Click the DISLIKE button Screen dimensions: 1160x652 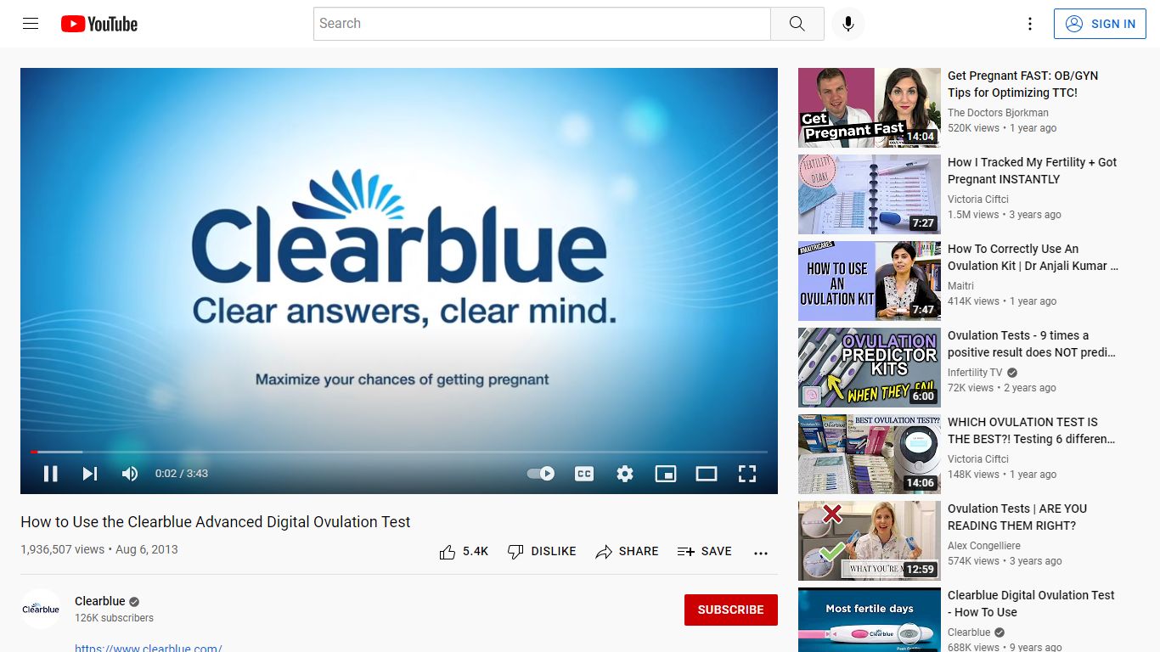(542, 552)
